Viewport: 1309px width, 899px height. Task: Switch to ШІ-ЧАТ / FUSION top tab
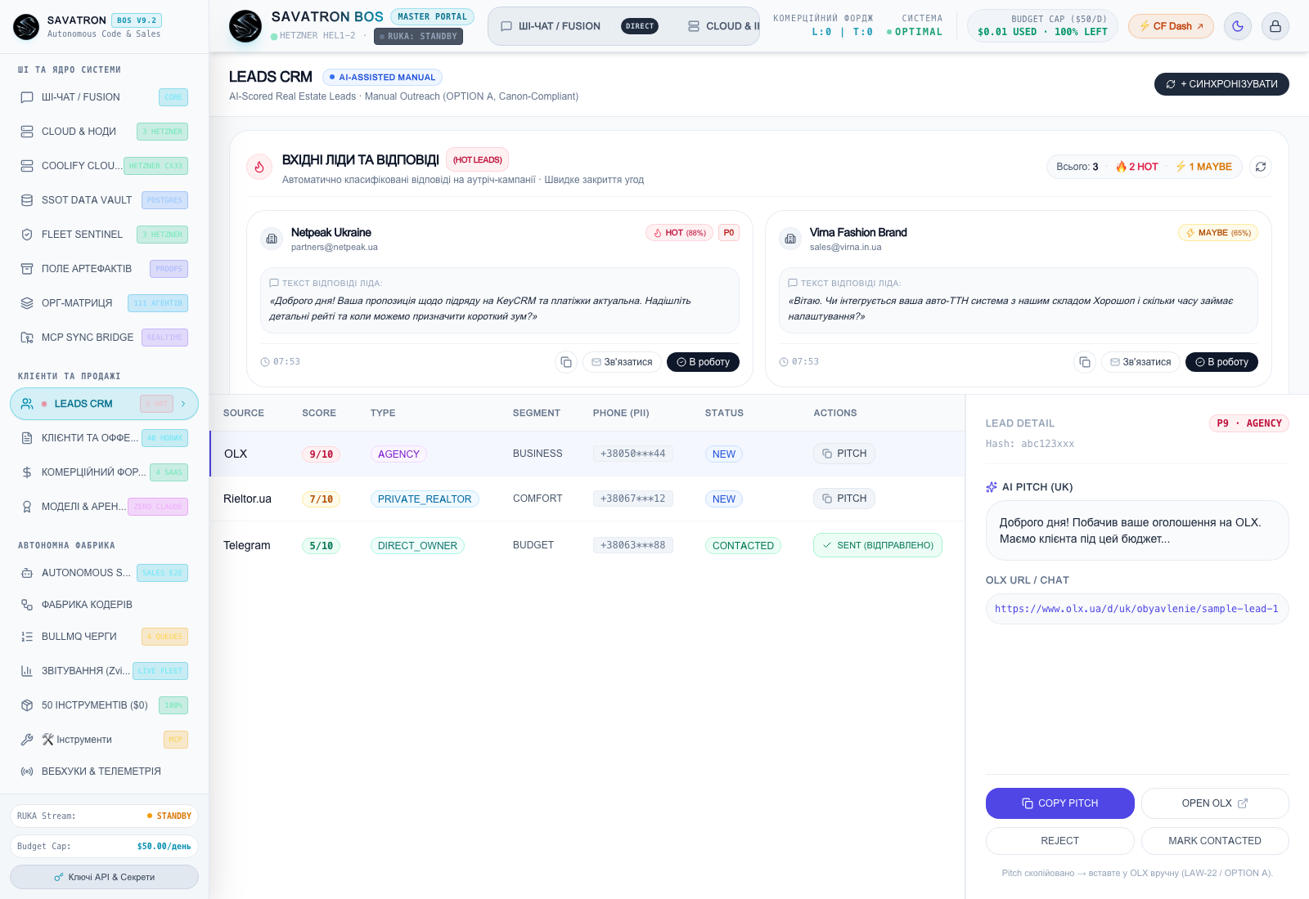point(579,26)
